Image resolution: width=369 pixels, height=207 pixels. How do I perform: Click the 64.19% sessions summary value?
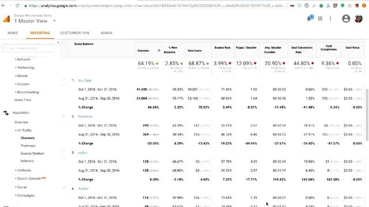146,63
